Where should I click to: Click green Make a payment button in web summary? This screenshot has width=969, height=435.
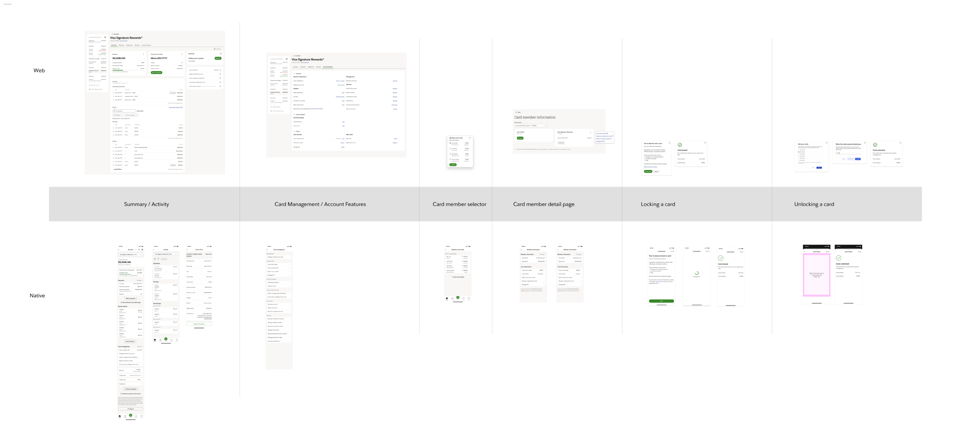pos(156,73)
